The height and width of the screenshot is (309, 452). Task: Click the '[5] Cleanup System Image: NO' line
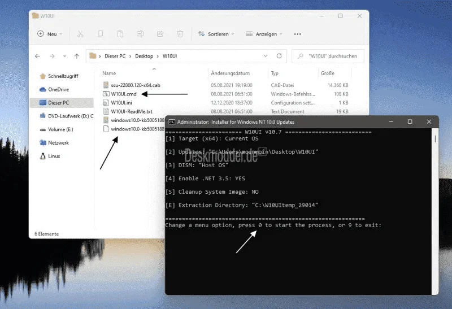pyautogui.click(x=212, y=192)
